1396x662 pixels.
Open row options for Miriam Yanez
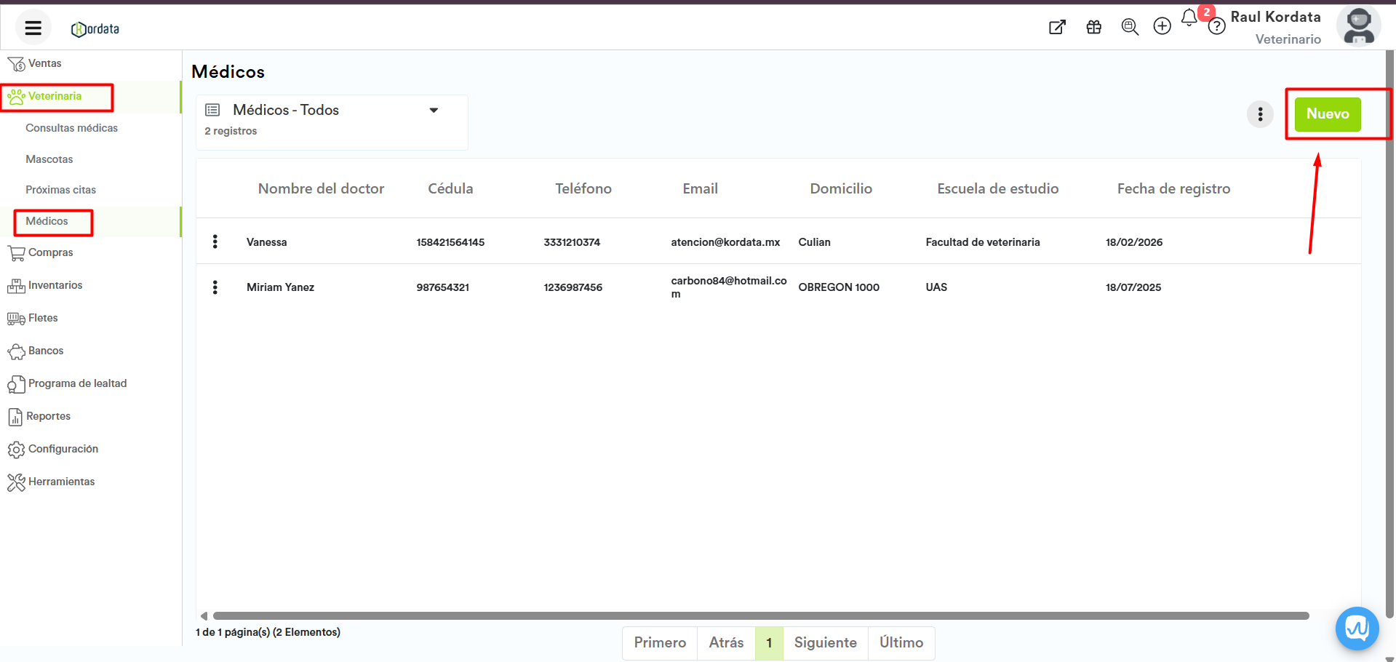(215, 287)
